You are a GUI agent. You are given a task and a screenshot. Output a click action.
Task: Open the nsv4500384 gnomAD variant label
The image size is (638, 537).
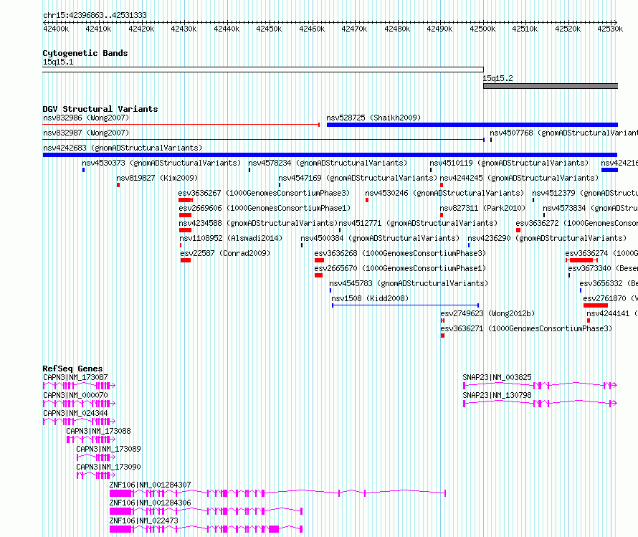pos(380,239)
